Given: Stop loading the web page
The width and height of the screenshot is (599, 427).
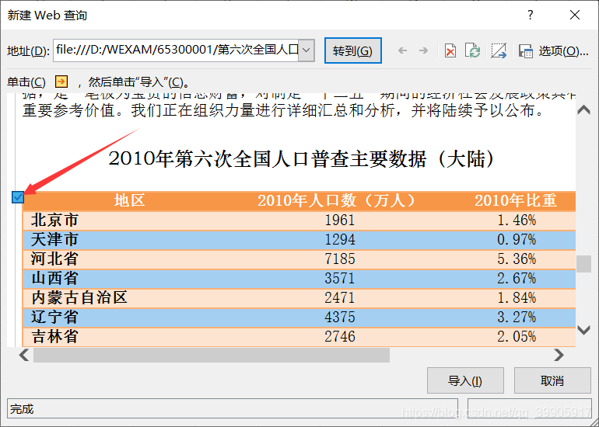Looking at the screenshot, I should [450, 50].
